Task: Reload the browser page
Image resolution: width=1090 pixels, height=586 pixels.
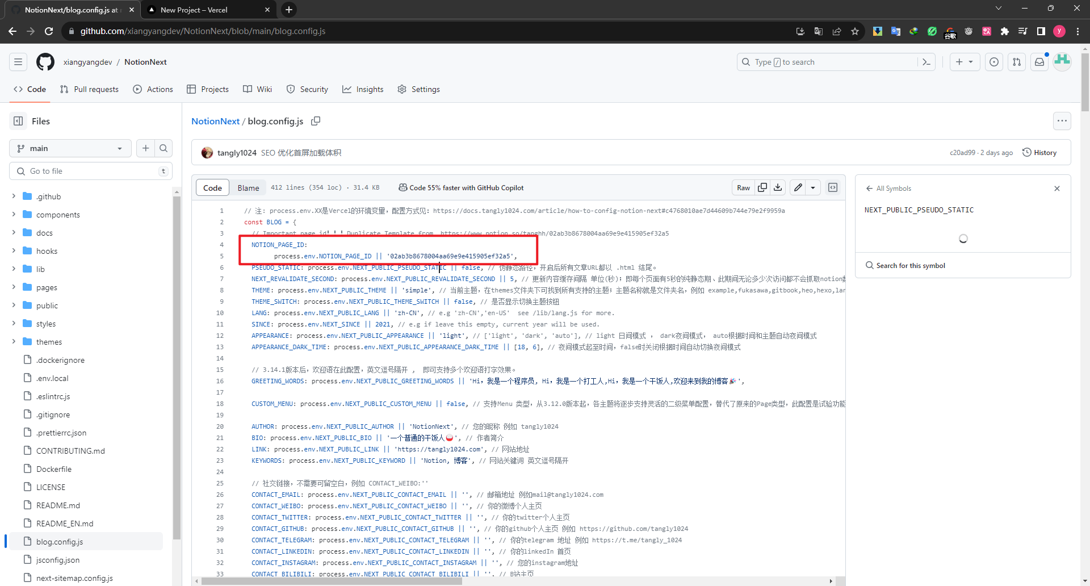Action: point(49,31)
